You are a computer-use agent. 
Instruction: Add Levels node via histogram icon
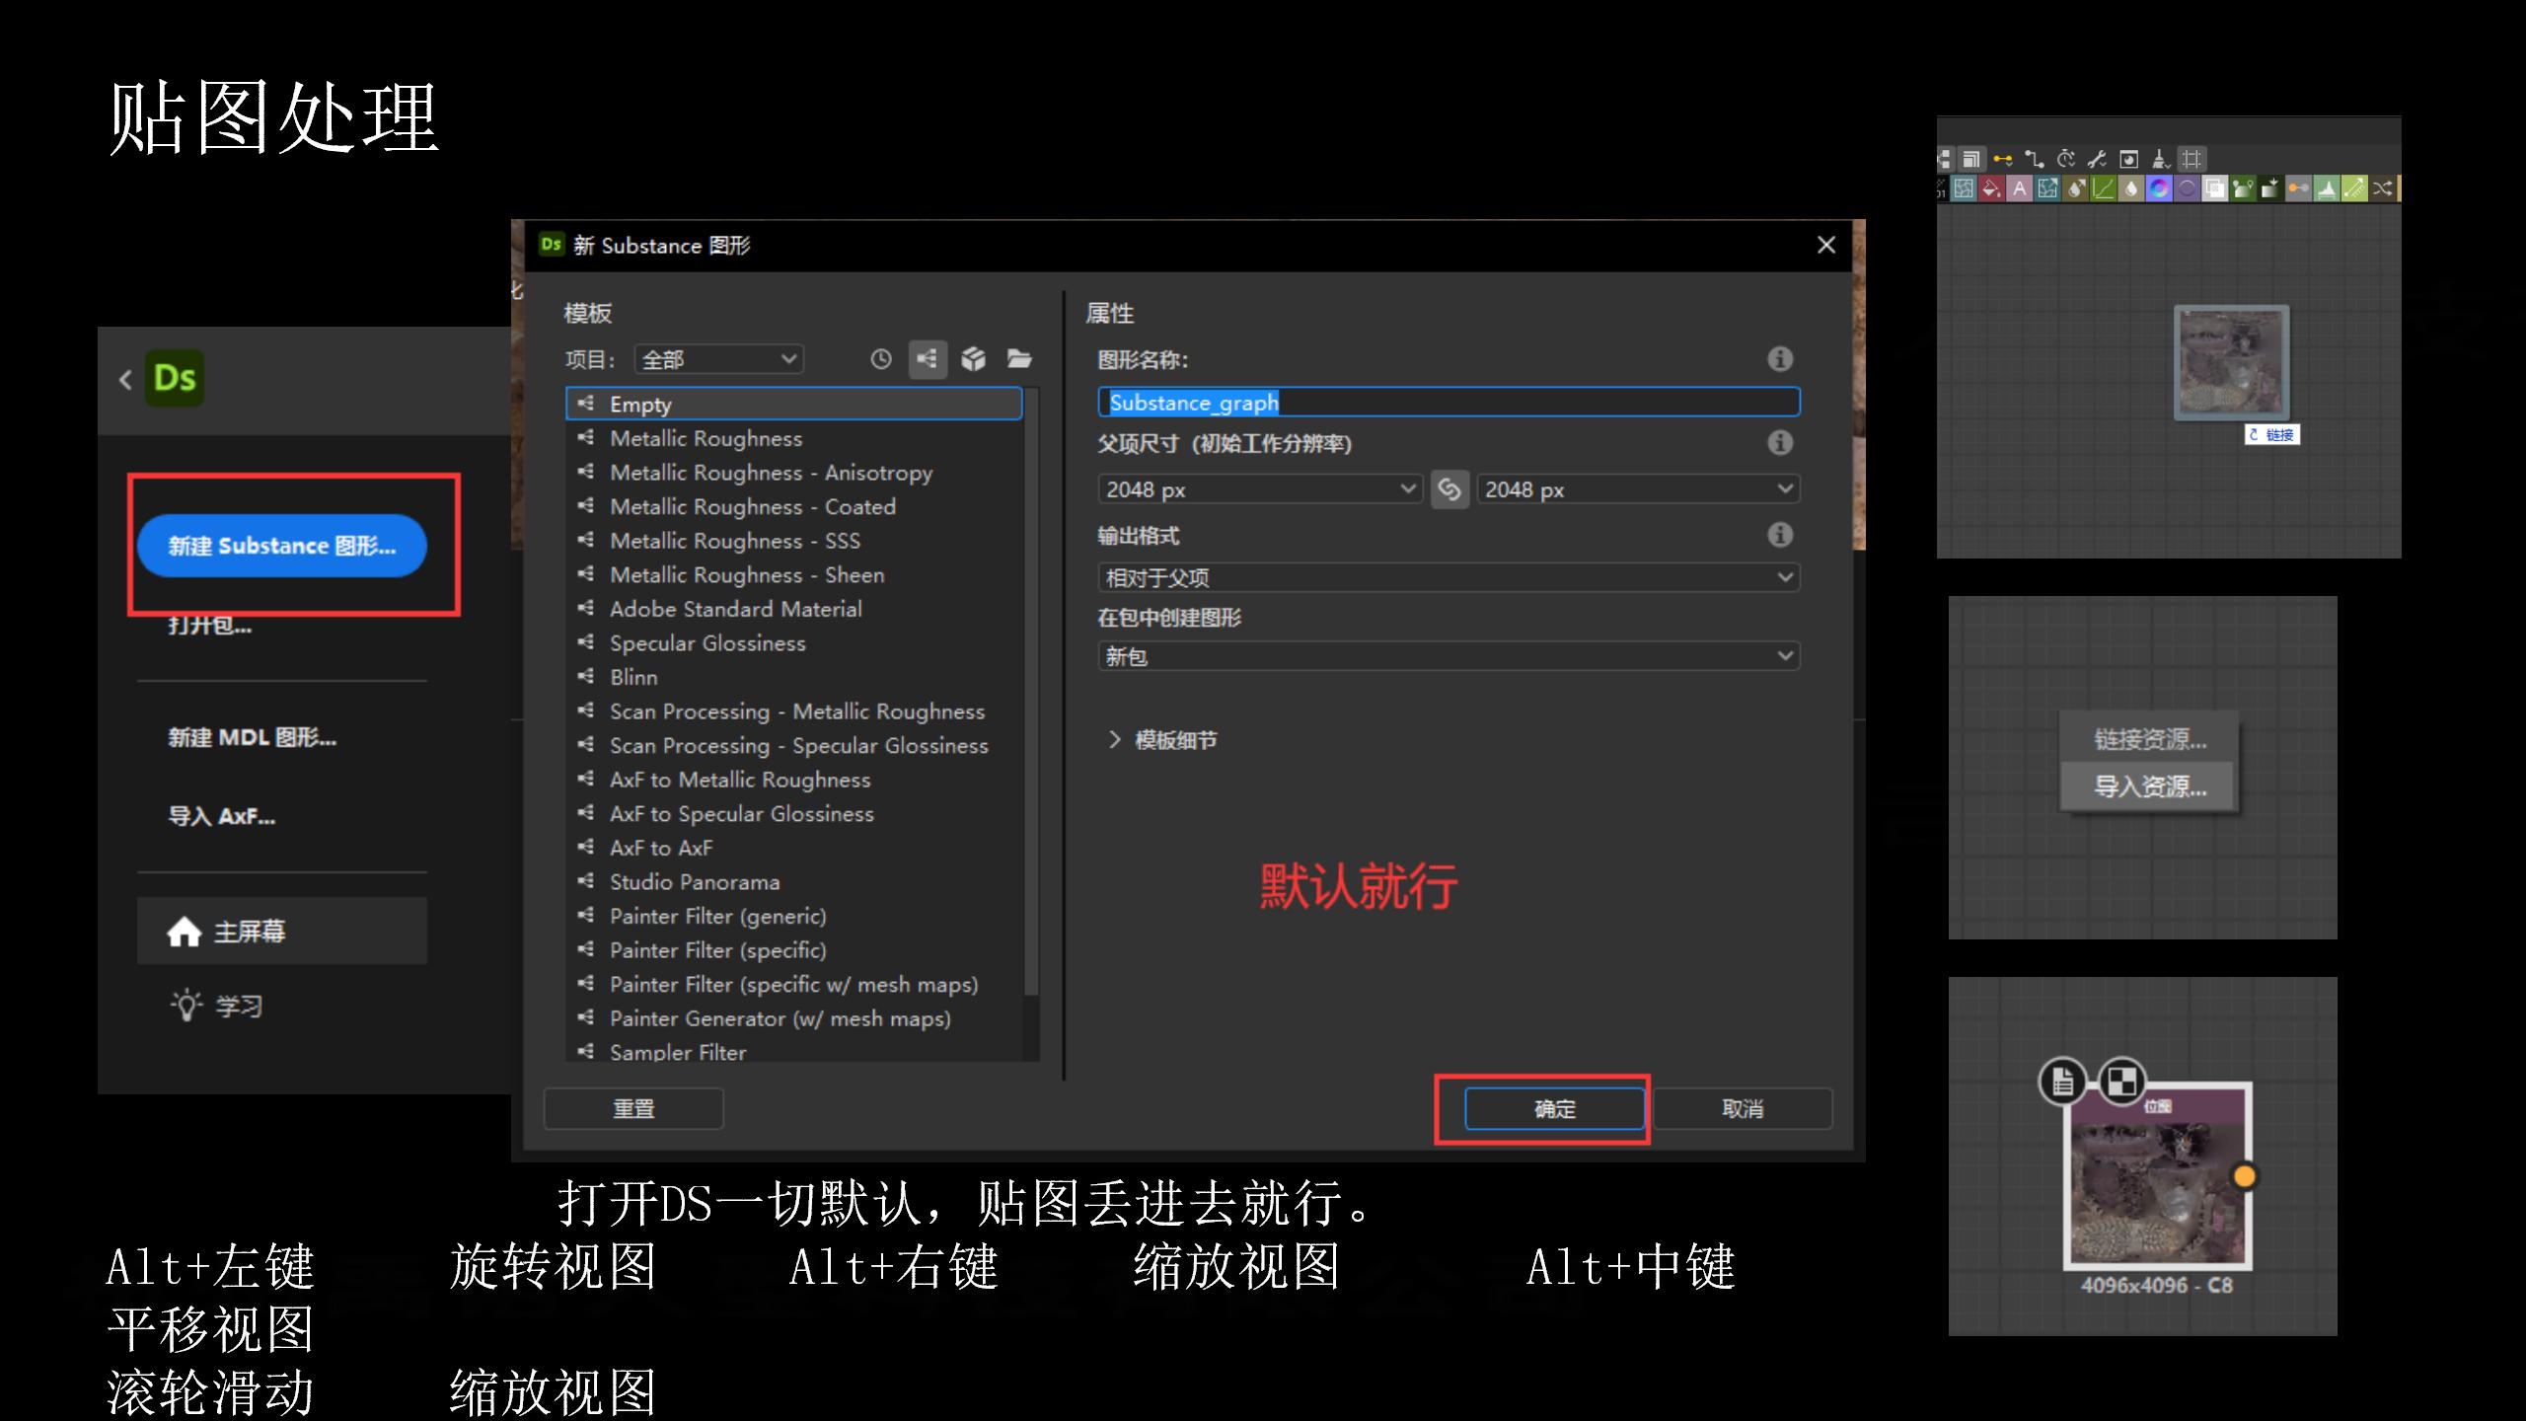coord(2327,187)
